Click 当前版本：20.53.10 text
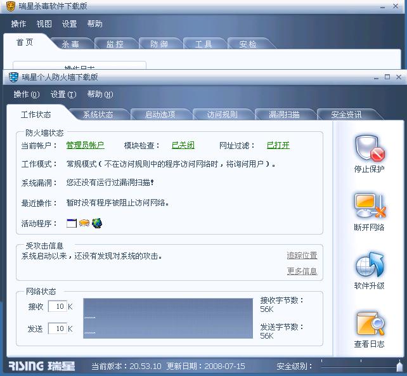This screenshot has height=376, width=407. [126, 366]
